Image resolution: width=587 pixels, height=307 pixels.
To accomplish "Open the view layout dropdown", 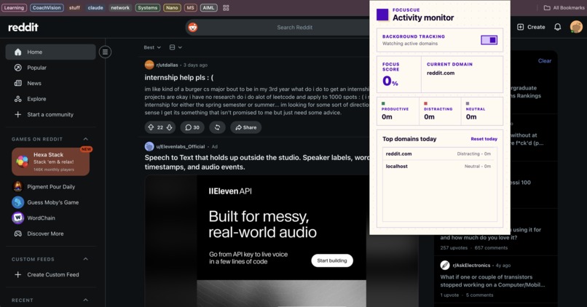I will (176, 47).
